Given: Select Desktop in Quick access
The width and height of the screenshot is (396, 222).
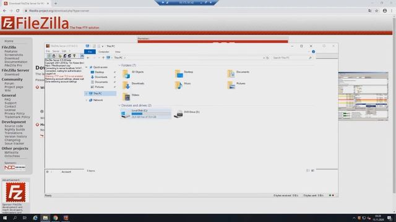Looking at the screenshot, I should tap(100, 72).
